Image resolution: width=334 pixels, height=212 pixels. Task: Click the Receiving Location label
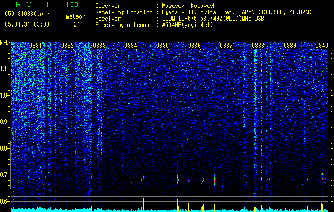124,12
